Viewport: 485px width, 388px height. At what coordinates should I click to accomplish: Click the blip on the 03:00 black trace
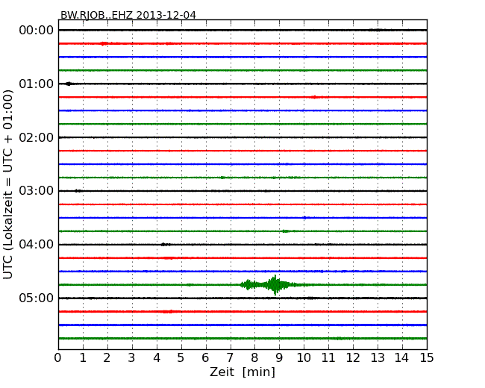(78, 191)
